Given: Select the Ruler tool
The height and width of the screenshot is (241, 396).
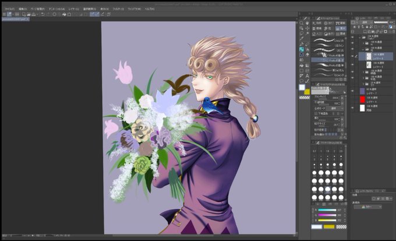Looking at the screenshot, I should tap(302, 76).
